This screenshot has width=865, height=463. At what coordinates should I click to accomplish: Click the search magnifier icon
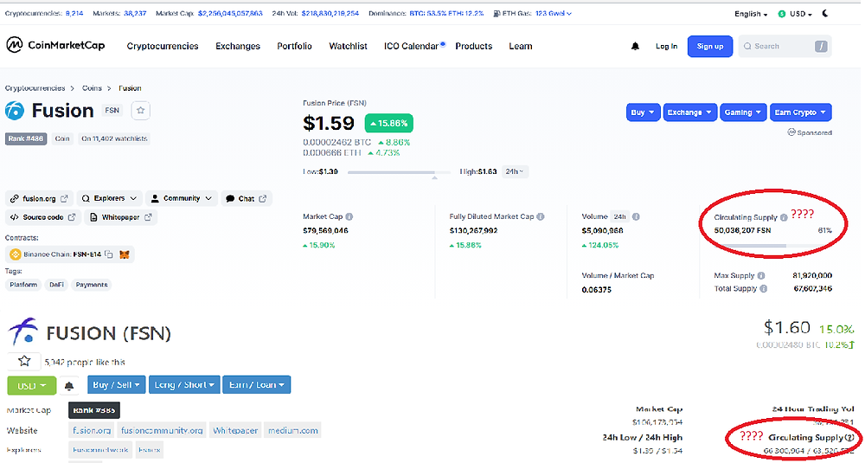pos(747,47)
